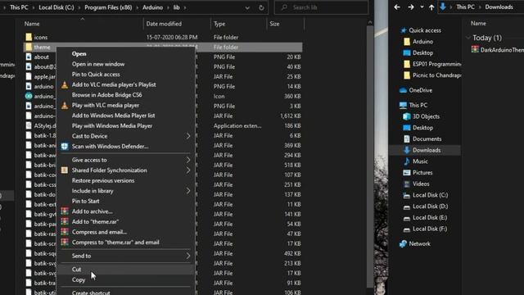The image size is (524, 295).
Task: Click the Forward arrow in the Downloads window
Action: click(x=411, y=7)
